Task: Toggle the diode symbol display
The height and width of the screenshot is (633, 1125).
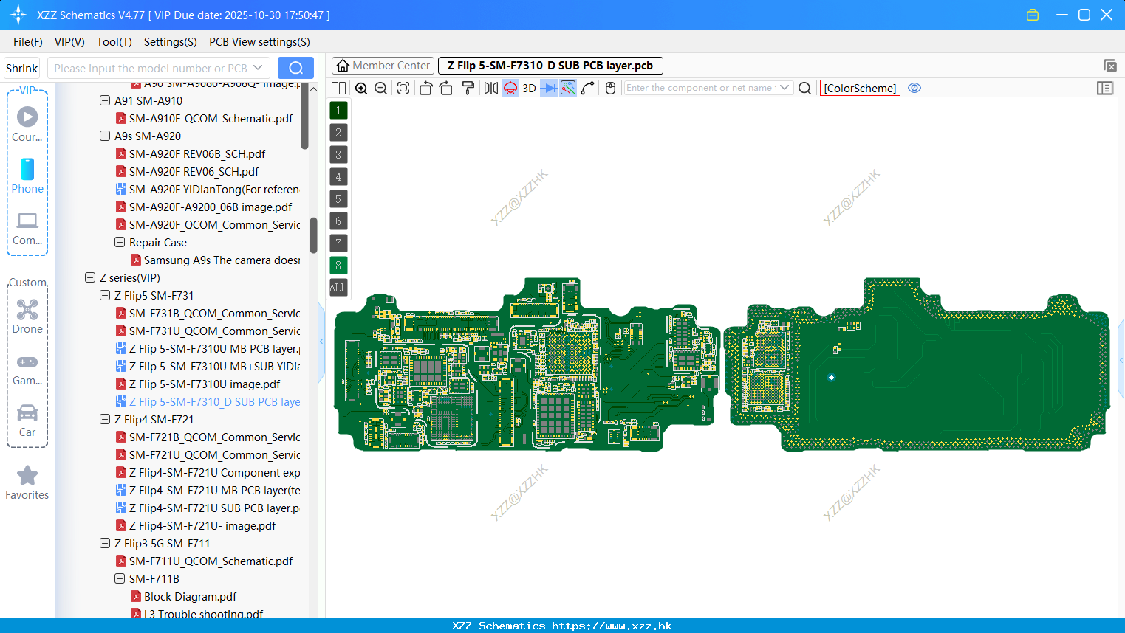Action: 549,88
